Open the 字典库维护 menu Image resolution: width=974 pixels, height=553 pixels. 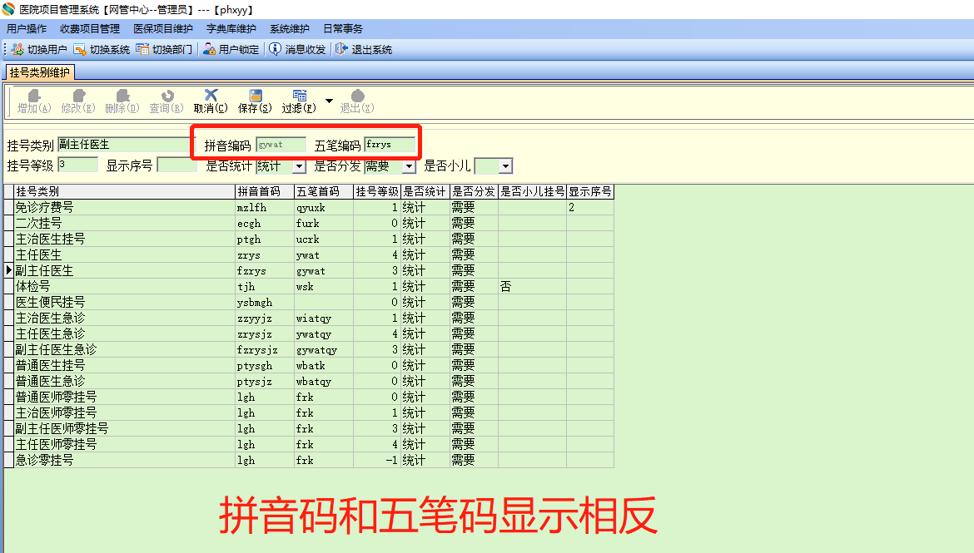pyautogui.click(x=231, y=28)
